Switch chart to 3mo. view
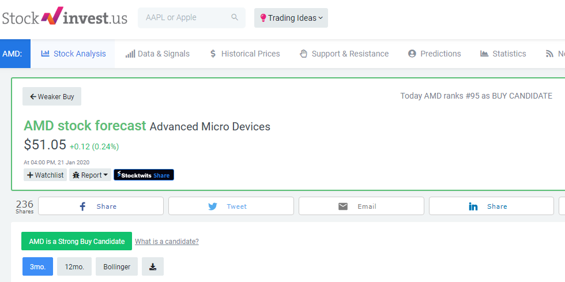Image resolution: width=565 pixels, height=282 pixels. pyautogui.click(x=37, y=266)
